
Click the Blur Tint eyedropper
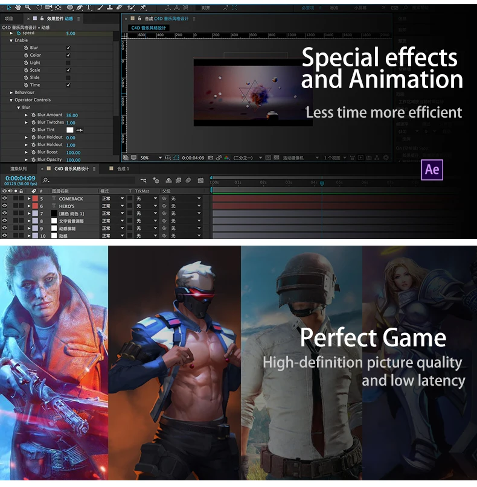[80, 130]
